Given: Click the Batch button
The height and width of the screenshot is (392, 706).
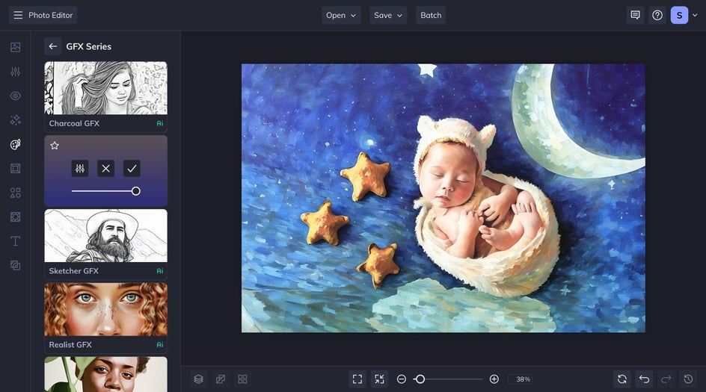Looking at the screenshot, I should pyautogui.click(x=431, y=15).
